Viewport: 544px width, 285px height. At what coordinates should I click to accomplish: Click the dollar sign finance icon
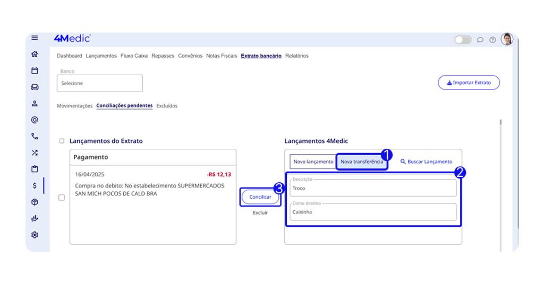[x=35, y=185]
